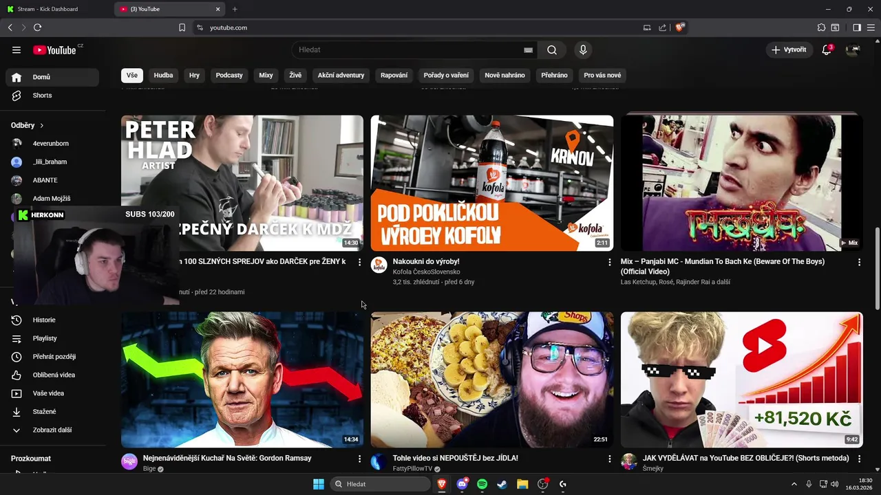Click the page vertical scrollbar
This screenshot has width=881, height=495.
click(877, 268)
